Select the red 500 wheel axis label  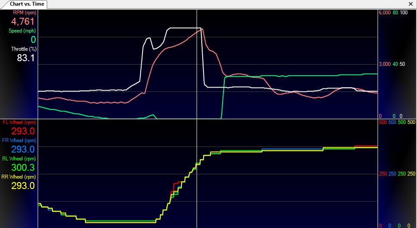[x=383, y=122]
